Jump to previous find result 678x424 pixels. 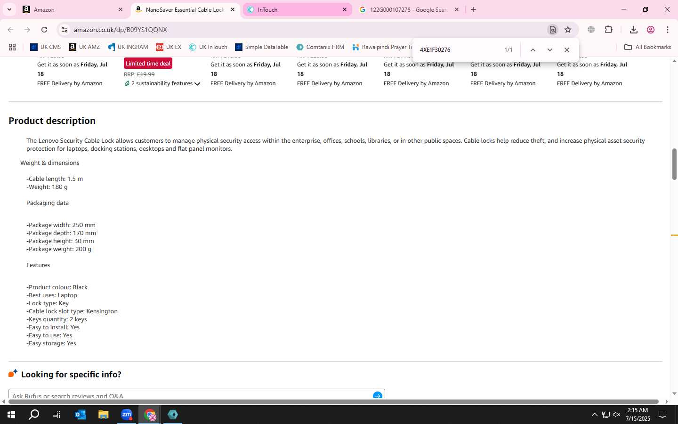533,50
